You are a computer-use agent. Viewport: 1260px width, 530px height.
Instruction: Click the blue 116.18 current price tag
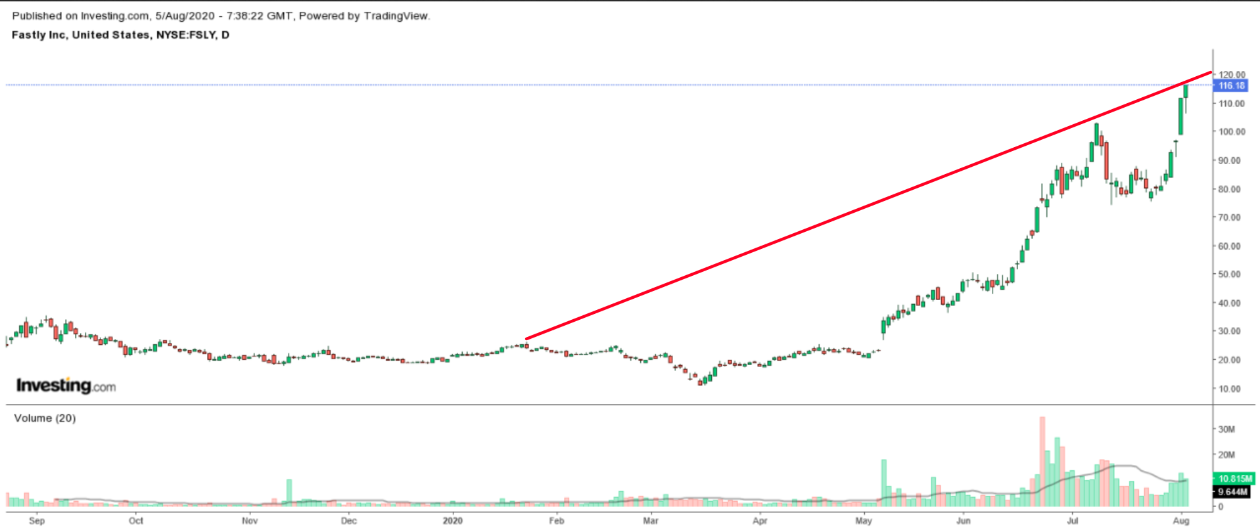1231,85
